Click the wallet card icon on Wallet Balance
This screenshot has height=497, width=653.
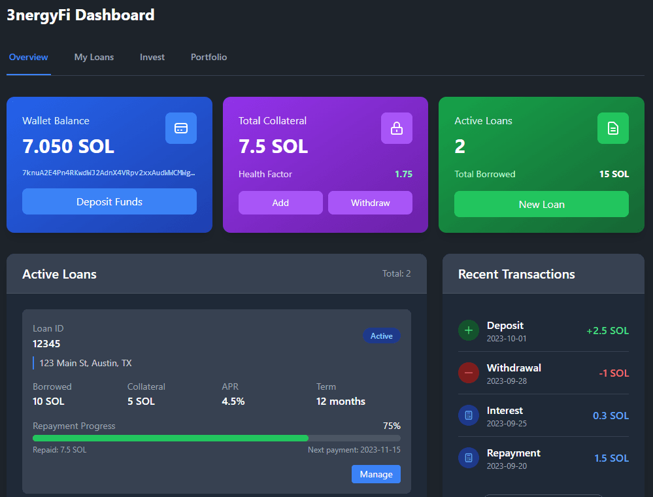coord(180,128)
